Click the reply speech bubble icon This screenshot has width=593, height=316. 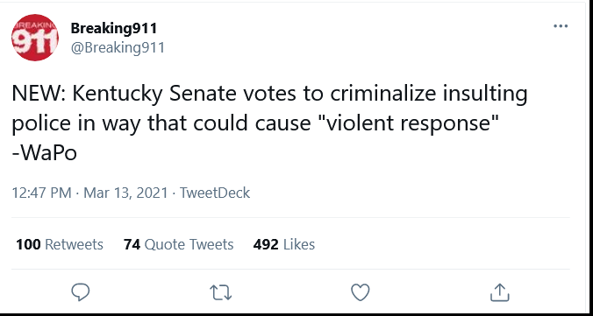[80, 292]
